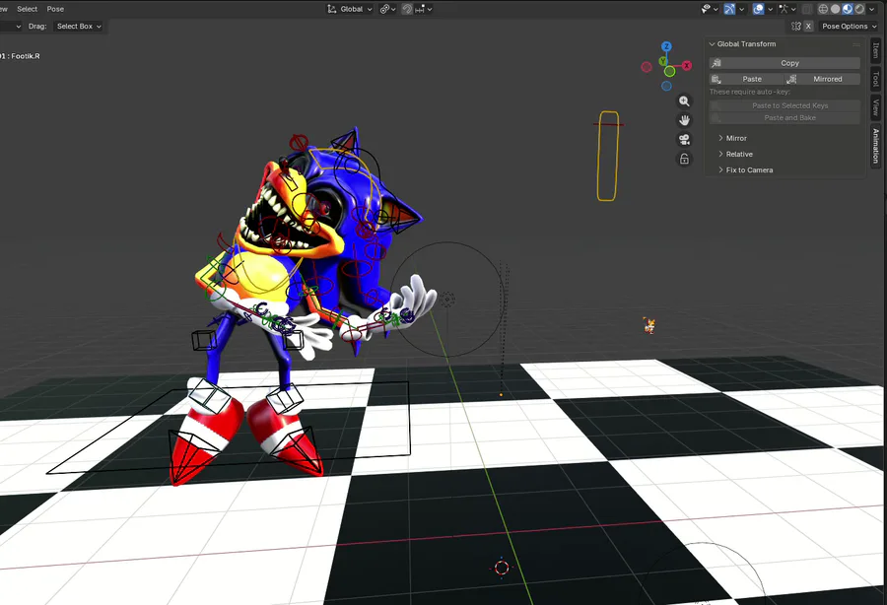
Task: Switch to material preview shading mode
Action: pos(848,9)
